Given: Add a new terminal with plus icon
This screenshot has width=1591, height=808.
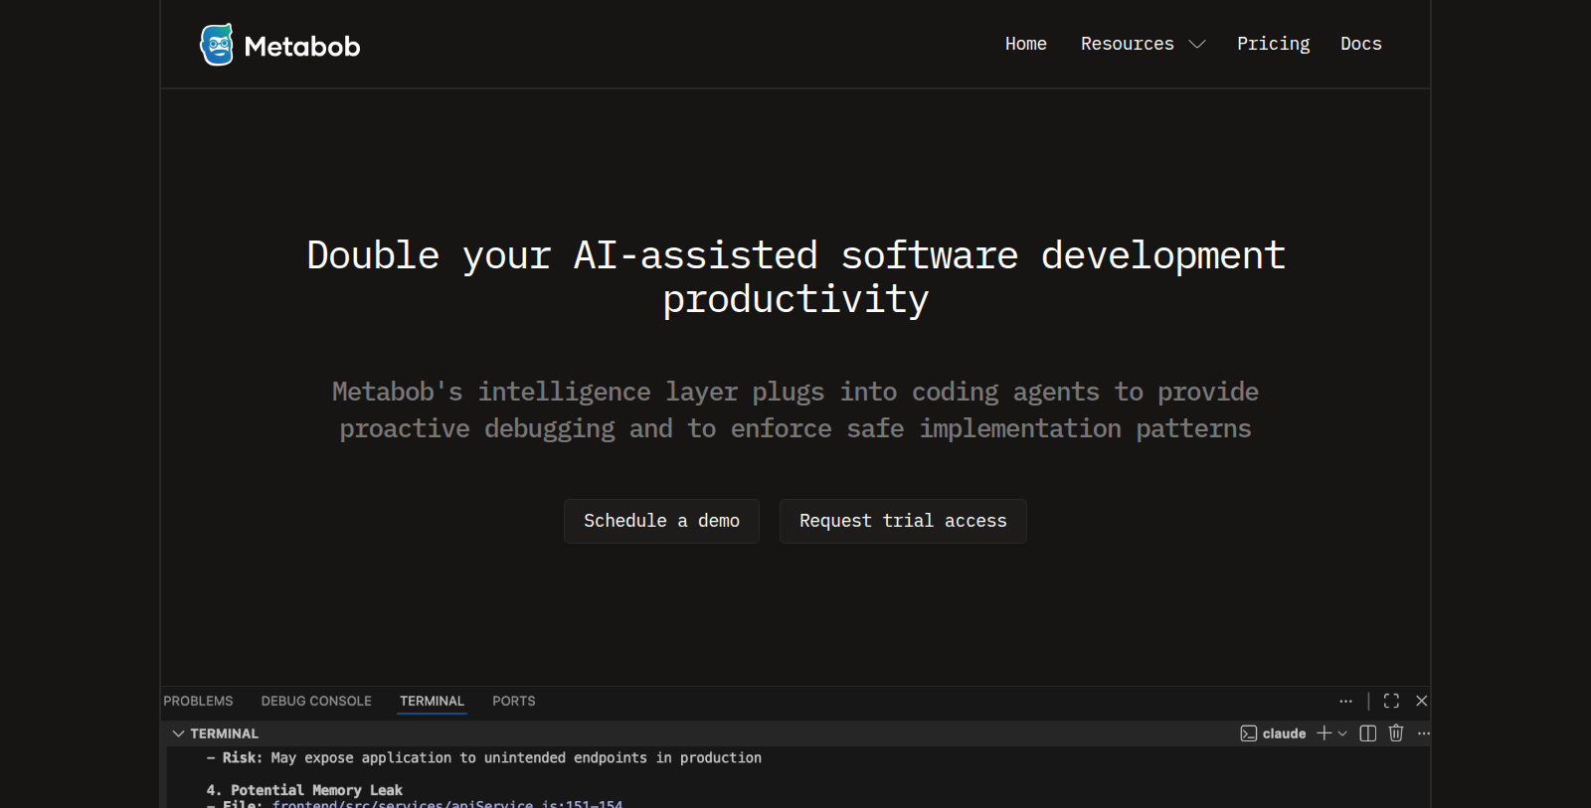Looking at the screenshot, I should [x=1324, y=733].
